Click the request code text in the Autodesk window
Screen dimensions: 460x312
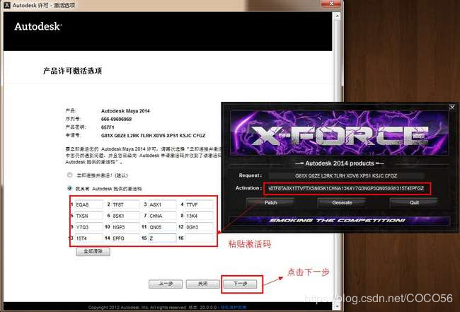click(153, 135)
